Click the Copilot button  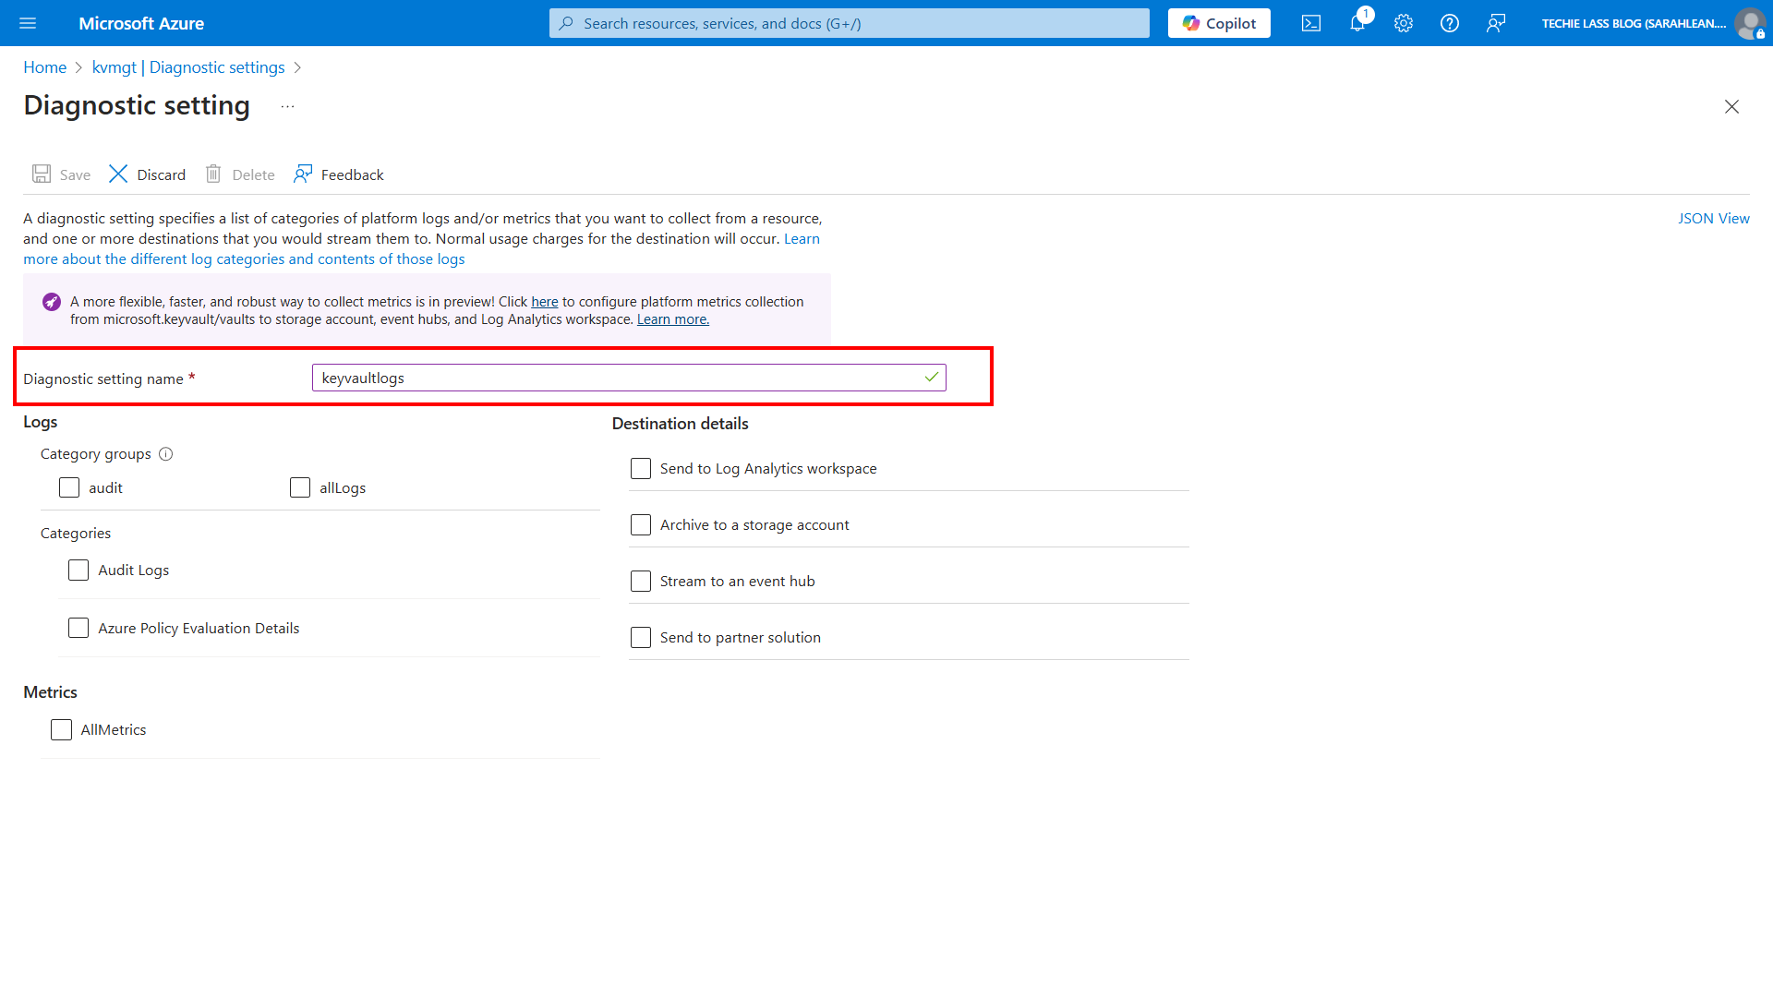[1218, 23]
